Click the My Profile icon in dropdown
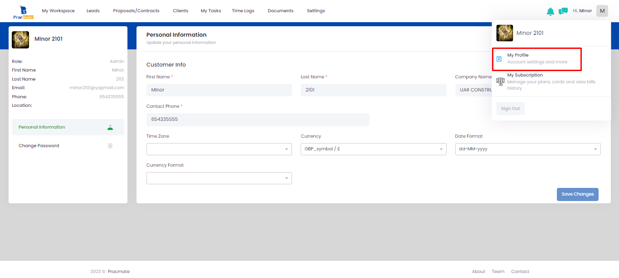 [499, 59]
